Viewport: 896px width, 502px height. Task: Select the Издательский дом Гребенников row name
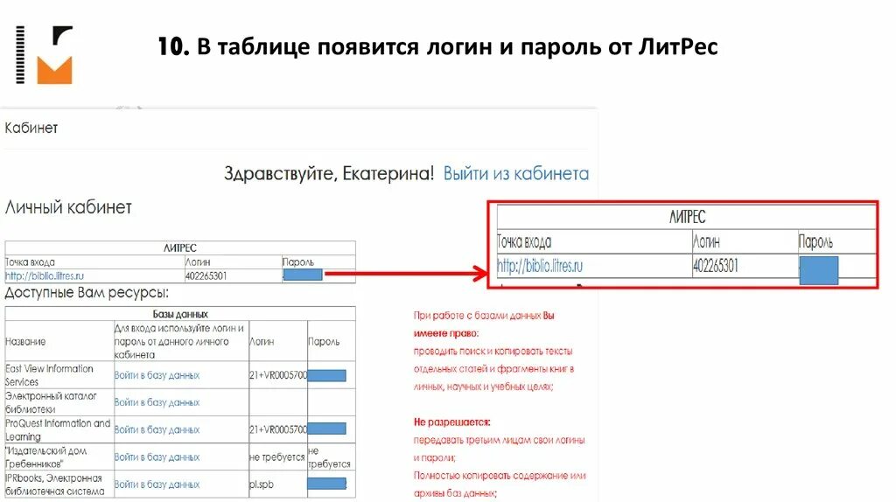coord(45,457)
